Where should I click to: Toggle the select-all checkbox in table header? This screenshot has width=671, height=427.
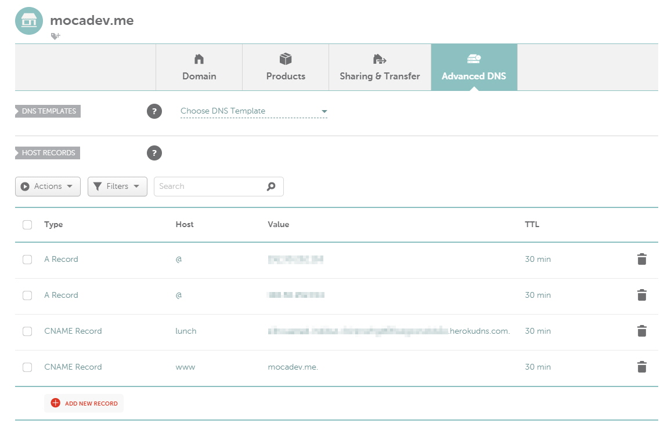[27, 225]
